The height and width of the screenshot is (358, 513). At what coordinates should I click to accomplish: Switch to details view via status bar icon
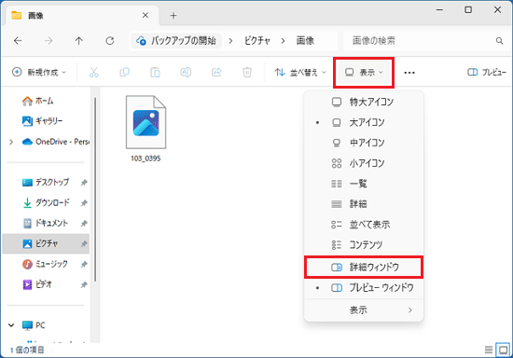[x=489, y=351]
